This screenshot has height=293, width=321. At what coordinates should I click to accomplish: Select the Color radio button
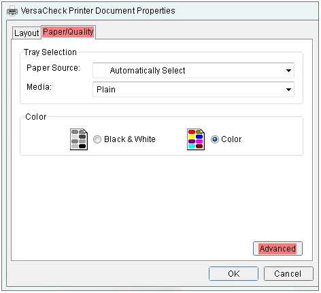[x=215, y=139]
